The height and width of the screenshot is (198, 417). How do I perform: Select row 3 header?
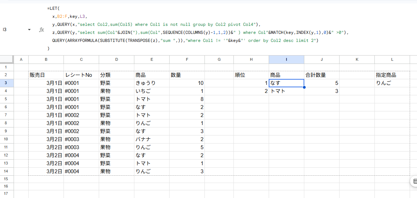(x=7, y=83)
